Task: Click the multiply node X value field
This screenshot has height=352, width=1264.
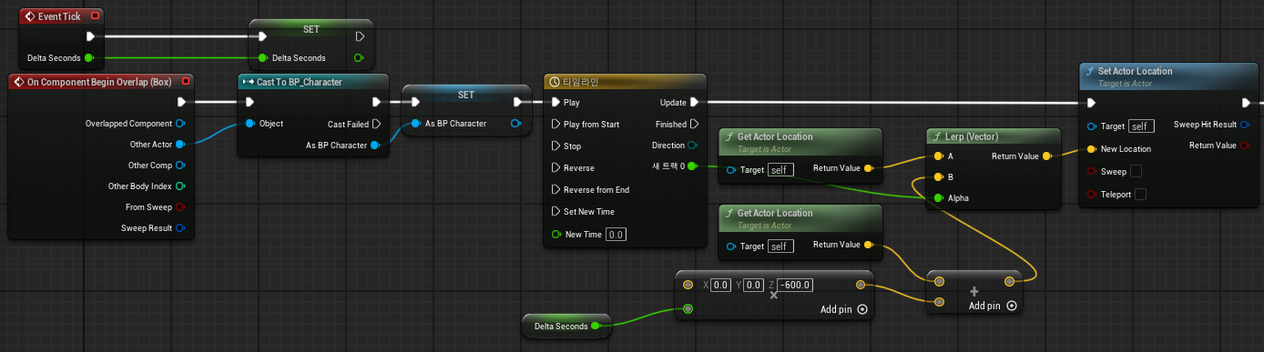Action: pos(721,286)
